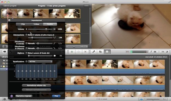Mark selection as favorite with filled star
The width and height of the screenshot is (171, 101).
pyautogui.click(x=72, y=52)
